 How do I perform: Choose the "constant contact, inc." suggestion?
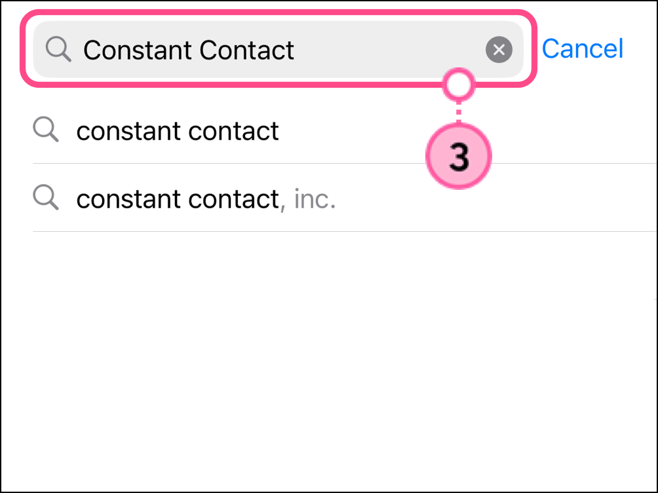point(206,198)
